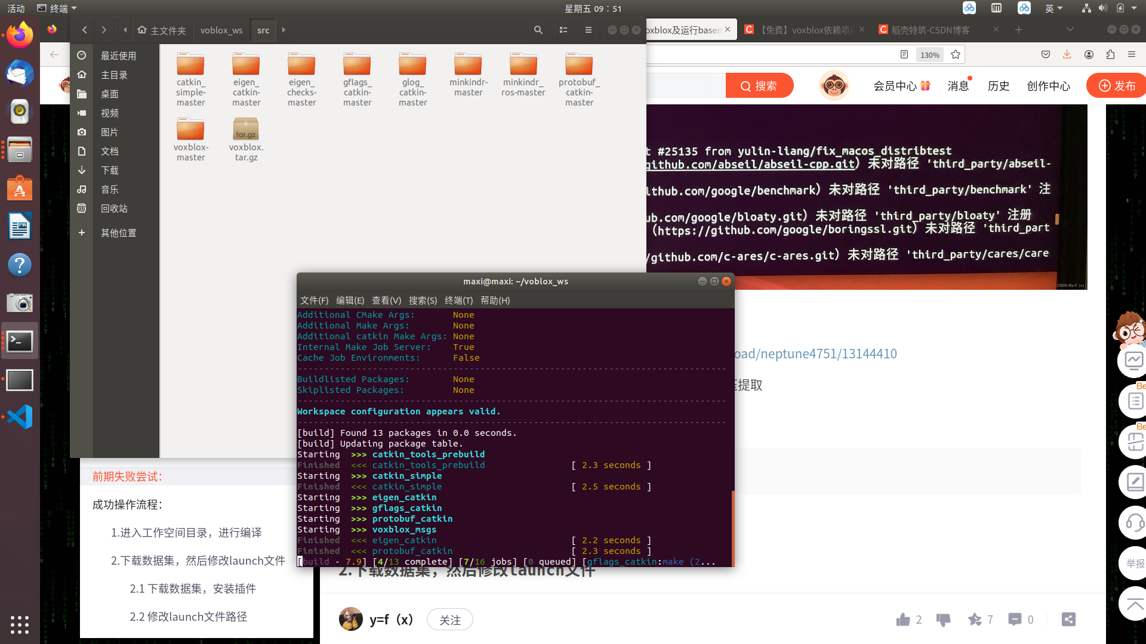The image size is (1146, 644).
Task: Go to Trash in the sidebar
Action: click(x=113, y=208)
